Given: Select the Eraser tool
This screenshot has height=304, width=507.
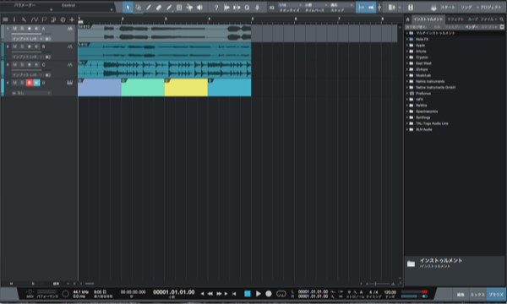Looking at the screenshot, I should [x=159, y=7].
